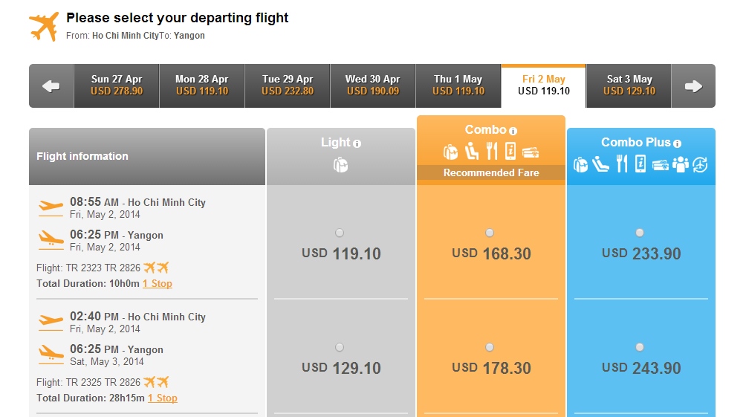746x417 pixels.
Task: Click the Combo fare info icon
Action: click(513, 131)
